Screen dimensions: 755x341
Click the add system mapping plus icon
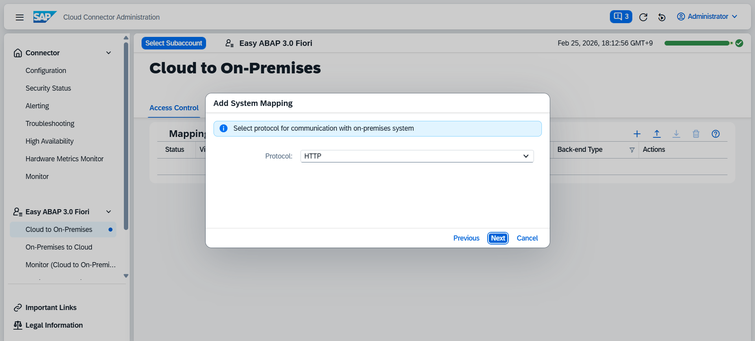(x=637, y=134)
